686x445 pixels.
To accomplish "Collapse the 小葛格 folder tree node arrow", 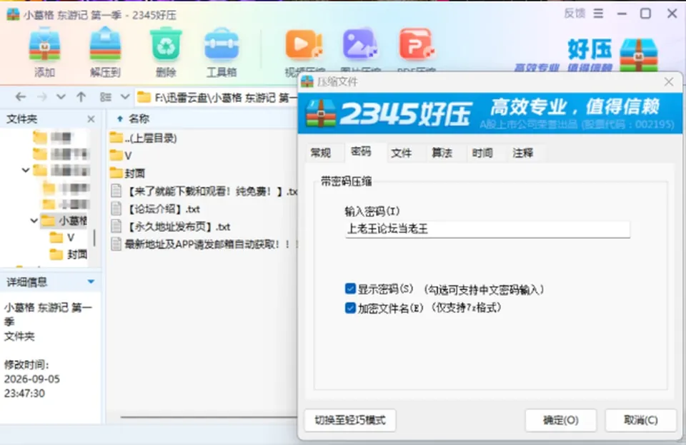I will pos(34,220).
